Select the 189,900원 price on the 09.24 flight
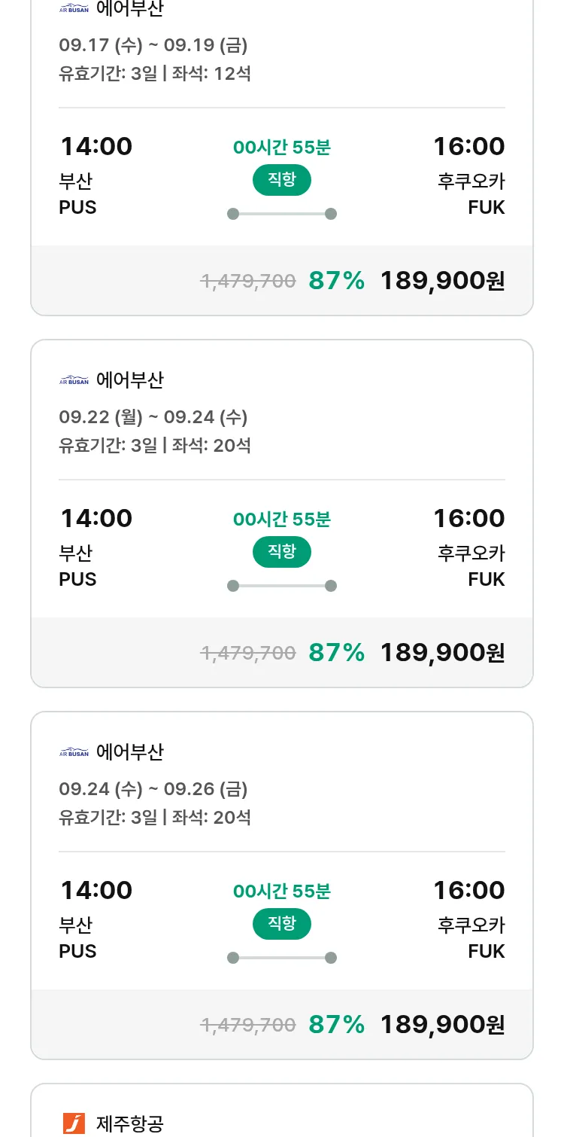Image resolution: width=564 pixels, height=1137 pixels. [442, 1025]
